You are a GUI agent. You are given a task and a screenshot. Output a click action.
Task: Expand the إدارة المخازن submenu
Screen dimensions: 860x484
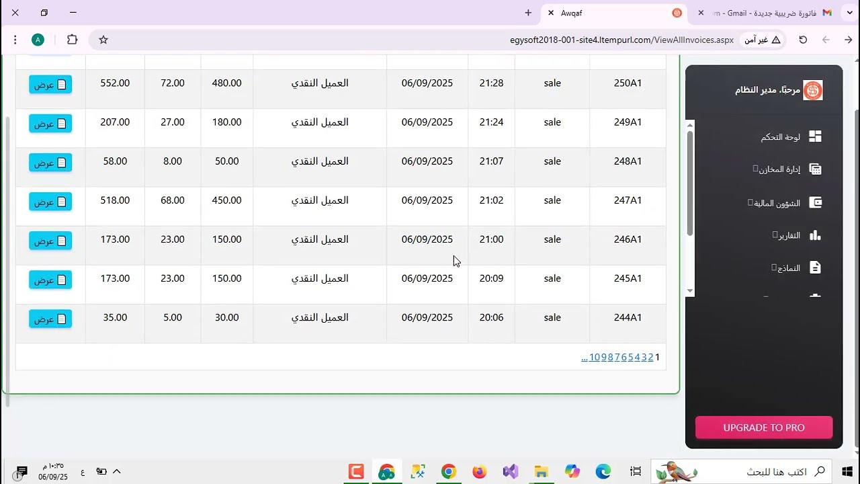point(756,169)
